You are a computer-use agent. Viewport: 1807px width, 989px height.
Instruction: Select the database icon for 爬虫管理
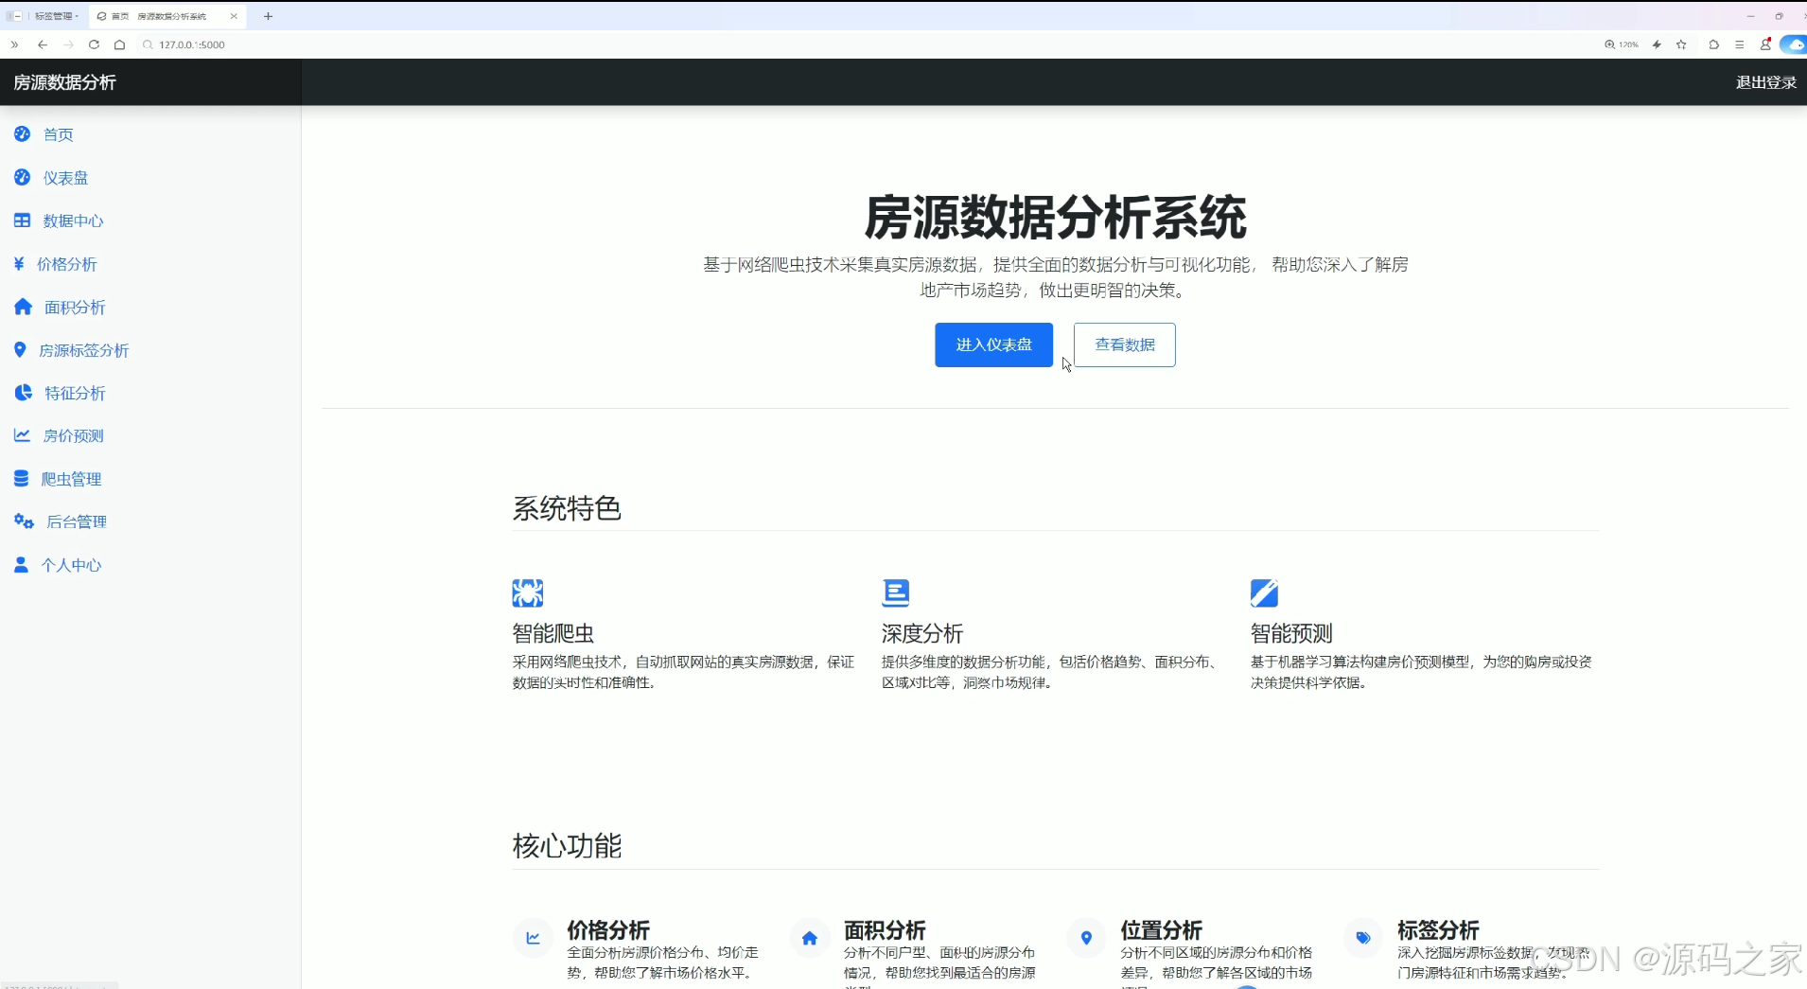pos(23,479)
